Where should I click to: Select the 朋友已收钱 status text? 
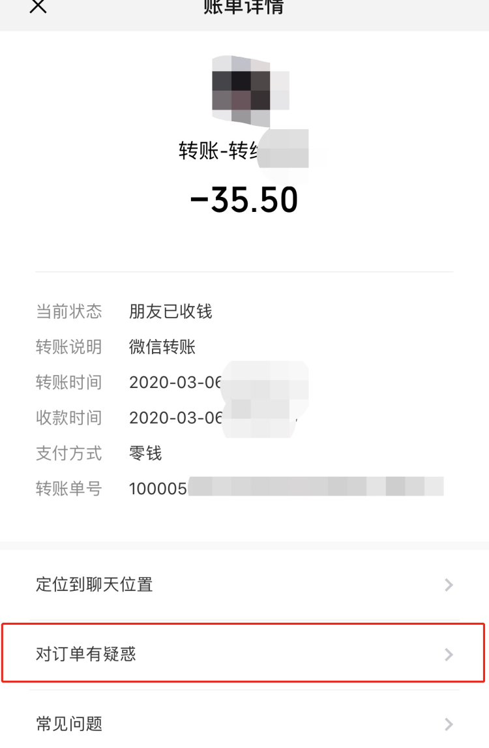coord(170,312)
